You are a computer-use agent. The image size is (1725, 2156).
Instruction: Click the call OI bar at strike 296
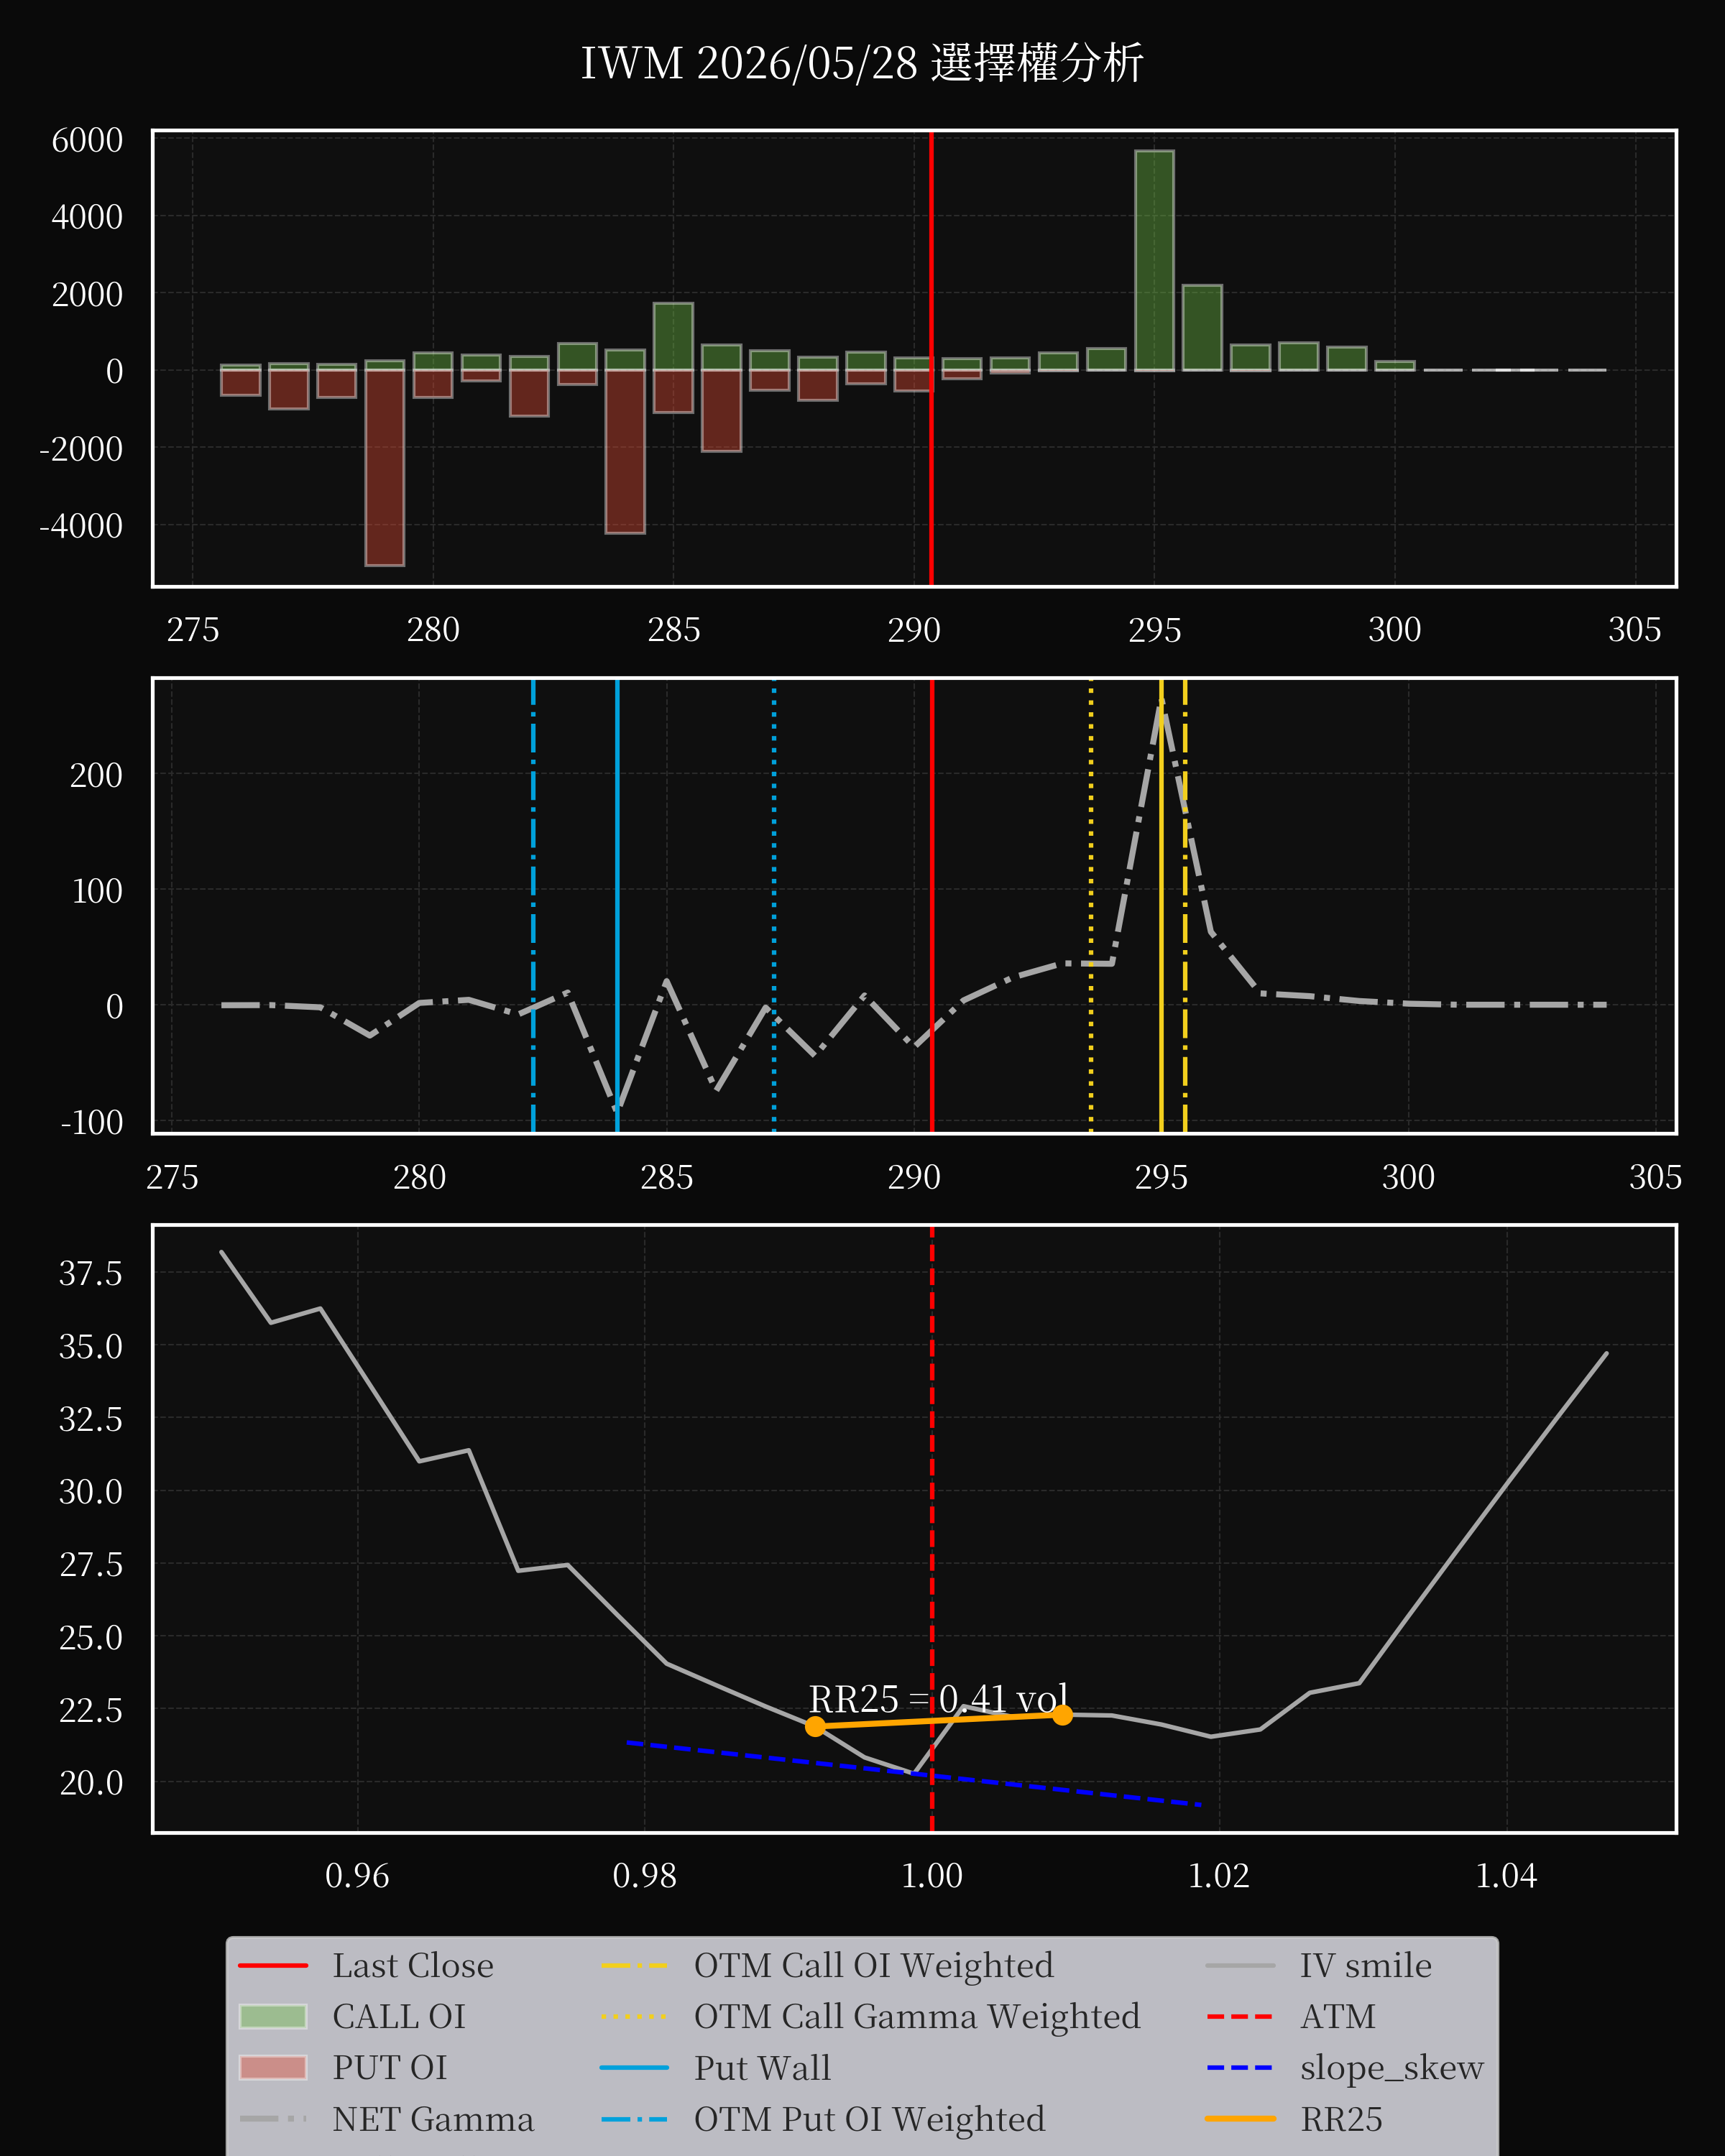pos(1202,328)
